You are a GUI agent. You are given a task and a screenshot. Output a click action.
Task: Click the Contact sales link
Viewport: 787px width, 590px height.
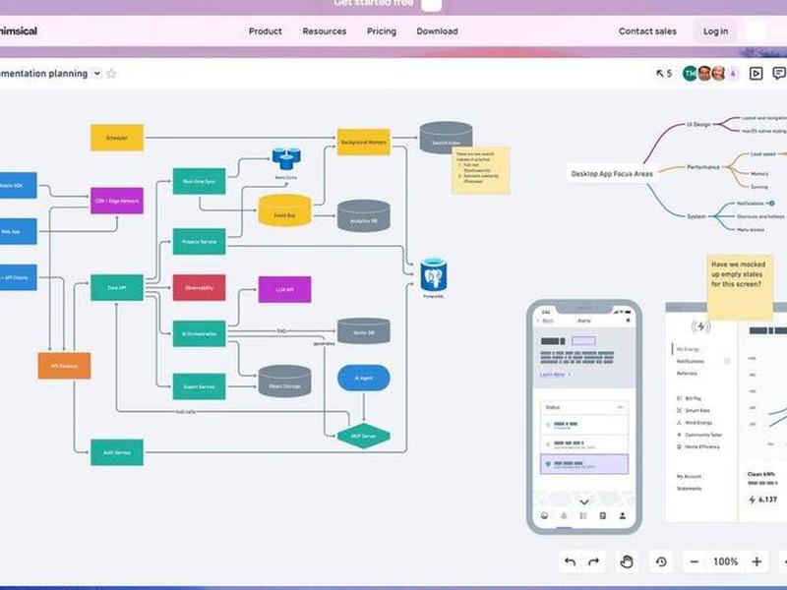pos(647,31)
